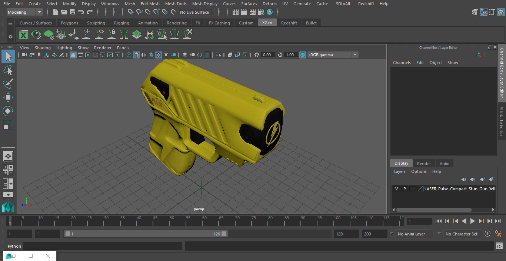Click the current frame field beside the timeline
This screenshot has height=261, width=506.
(x=419, y=221)
